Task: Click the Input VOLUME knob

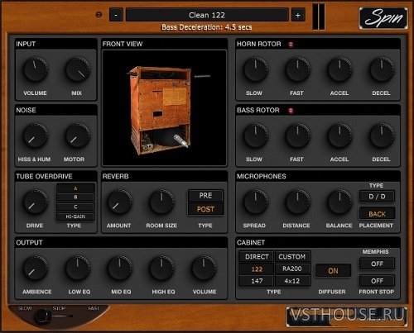Action: [36, 69]
